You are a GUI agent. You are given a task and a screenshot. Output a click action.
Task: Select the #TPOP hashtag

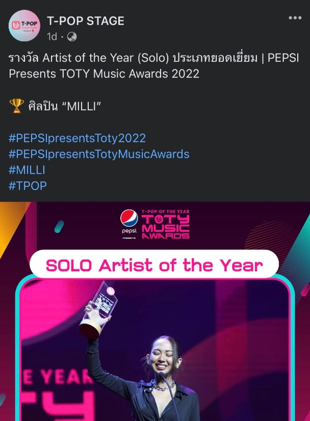(x=28, y=185)
